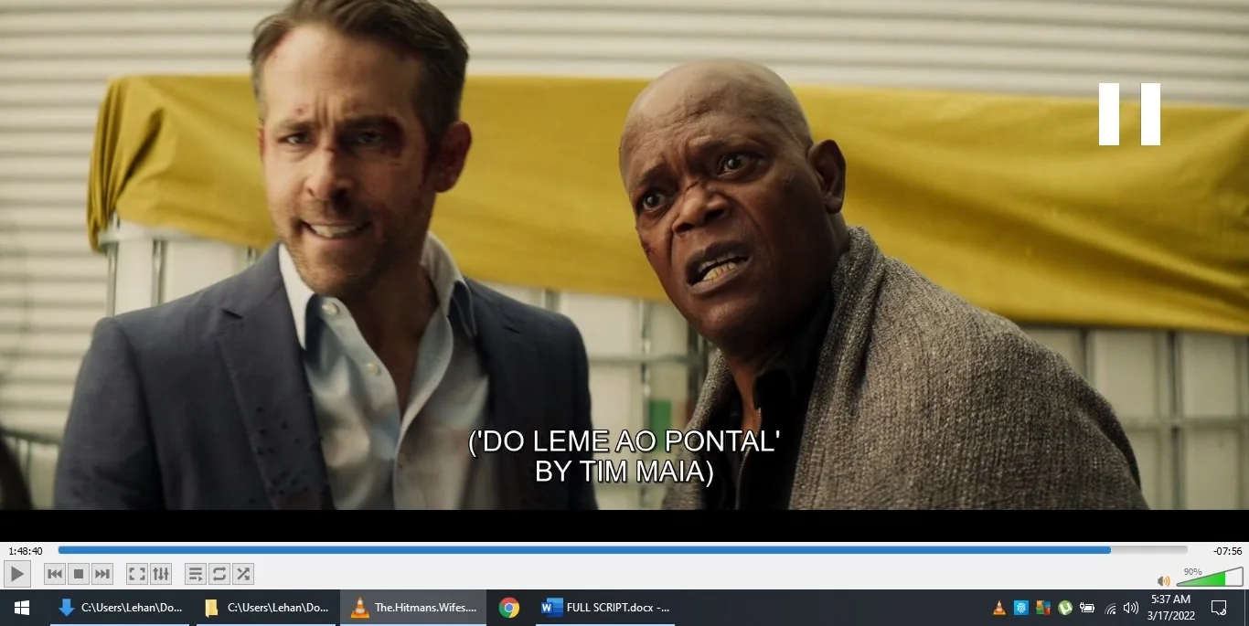This screenshot has height=626, width=1249.
Task: Open the File Explorer folder window in taskbar
Action: pos(266,608)
